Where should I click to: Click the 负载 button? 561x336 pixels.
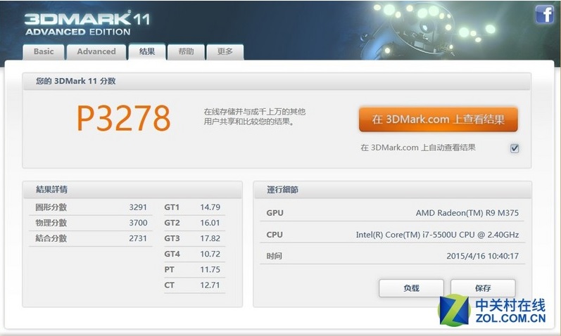tap(411, 288)
